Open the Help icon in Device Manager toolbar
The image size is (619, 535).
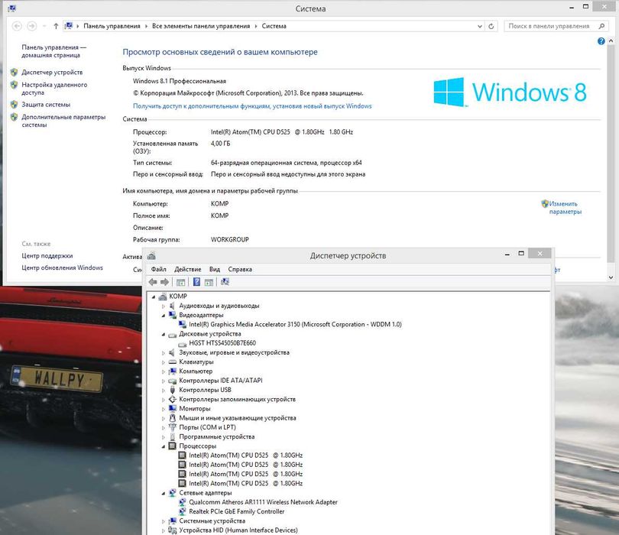click(196, 282)
